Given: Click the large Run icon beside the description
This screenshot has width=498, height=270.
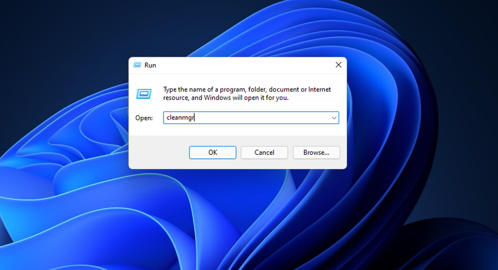Looking at the screenshot, I should [x=144, y=93].
